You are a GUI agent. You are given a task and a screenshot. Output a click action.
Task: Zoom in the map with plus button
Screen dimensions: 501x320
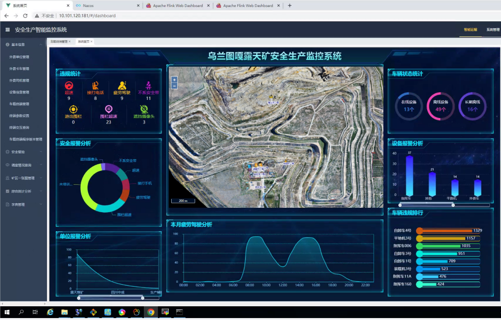click(175, 80)
